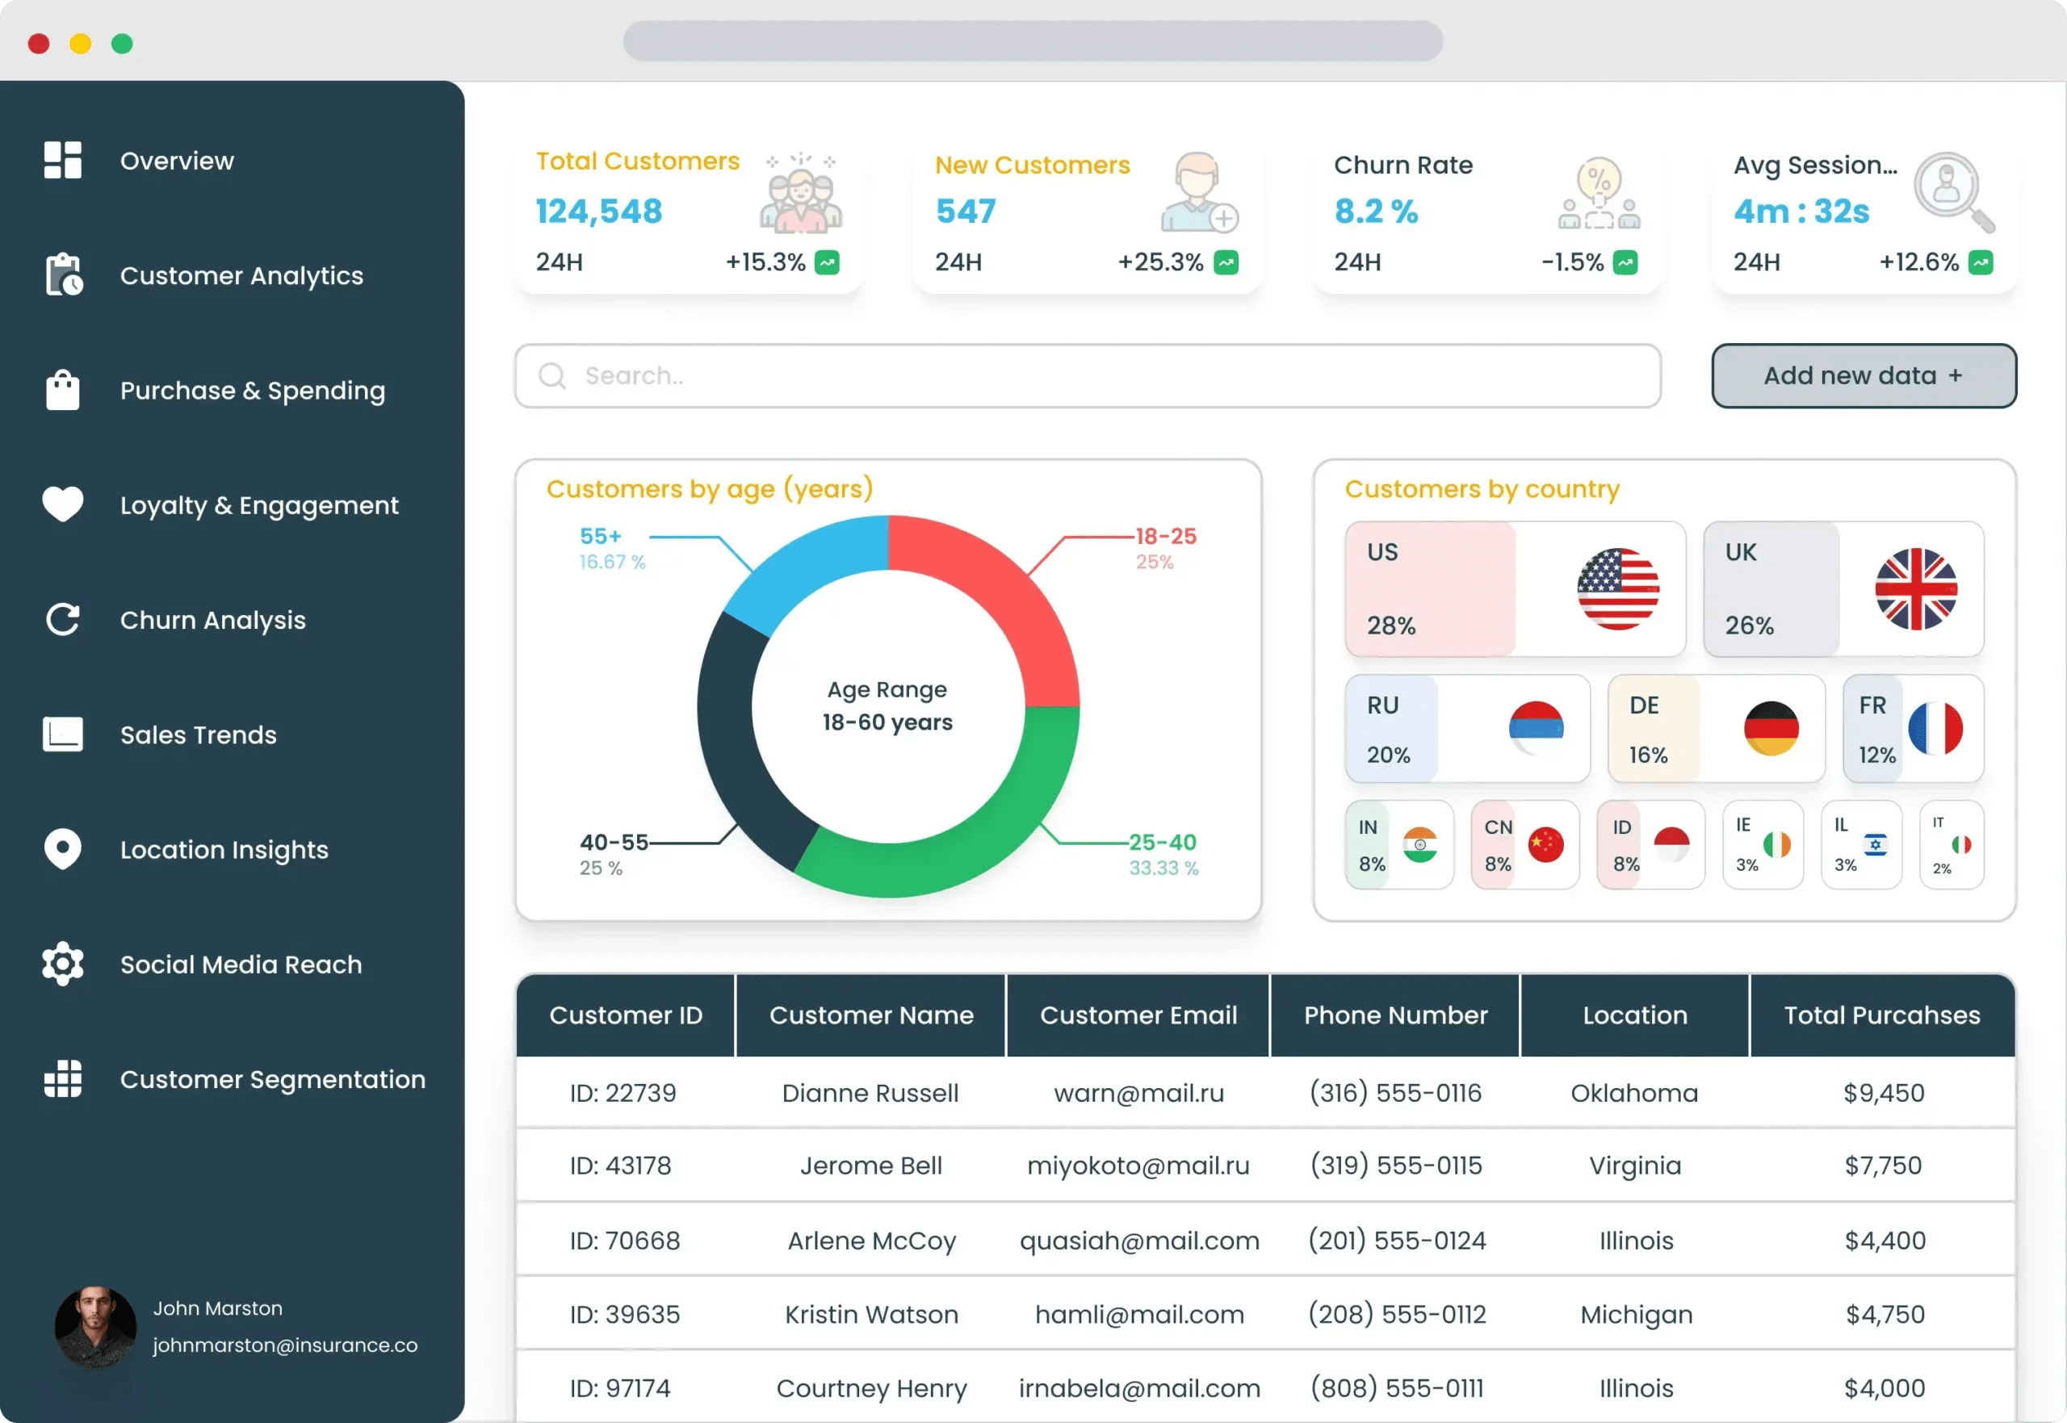
Task: Open the Overview dashboard section
Action: pos(62,160)
